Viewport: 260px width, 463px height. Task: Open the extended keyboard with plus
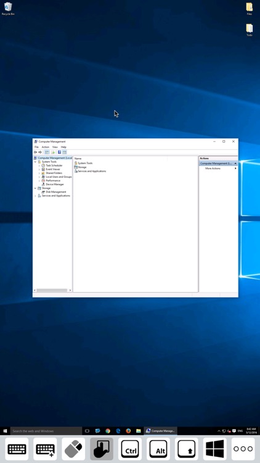point(45,449)
